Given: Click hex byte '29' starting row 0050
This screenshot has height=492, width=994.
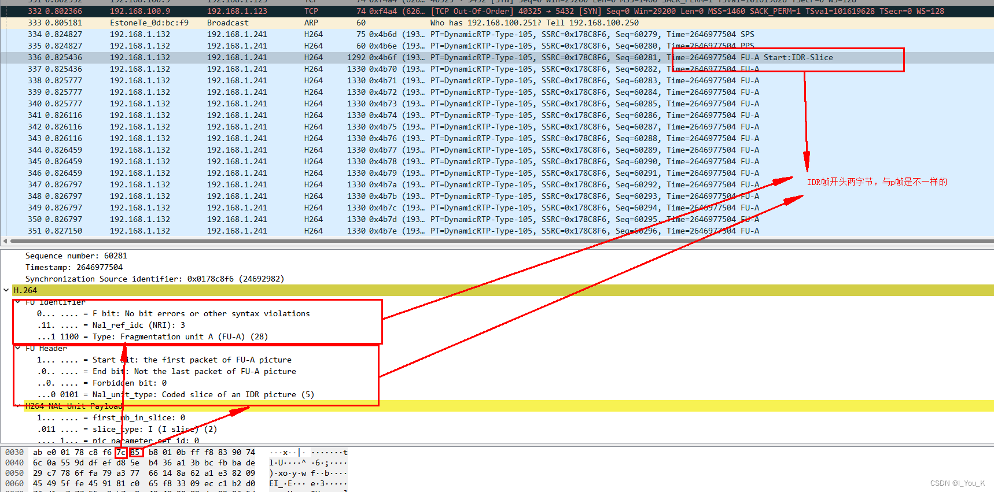Looking at the screenshot, I should [x=38, y=473].
